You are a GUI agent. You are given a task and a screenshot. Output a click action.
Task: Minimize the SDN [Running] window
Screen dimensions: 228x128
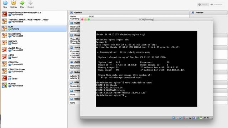tap(85, 20)
